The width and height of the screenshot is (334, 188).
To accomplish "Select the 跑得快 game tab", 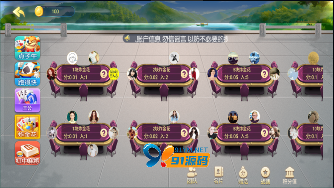I will click(27, 74).
